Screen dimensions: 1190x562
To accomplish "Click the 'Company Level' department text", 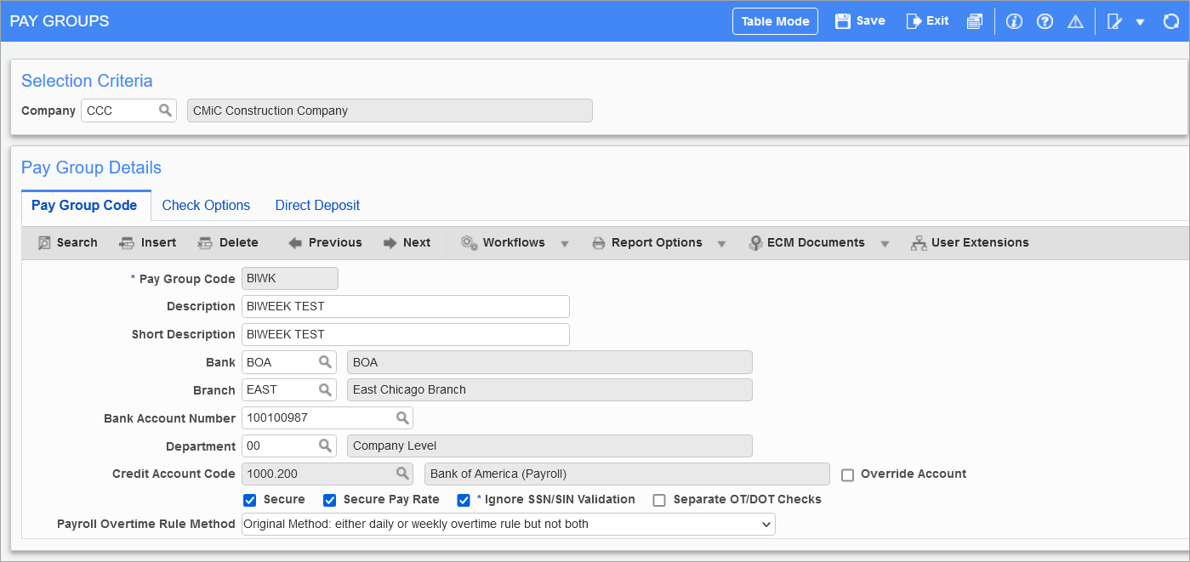I will pyautogui.click(x=395, y=446).
